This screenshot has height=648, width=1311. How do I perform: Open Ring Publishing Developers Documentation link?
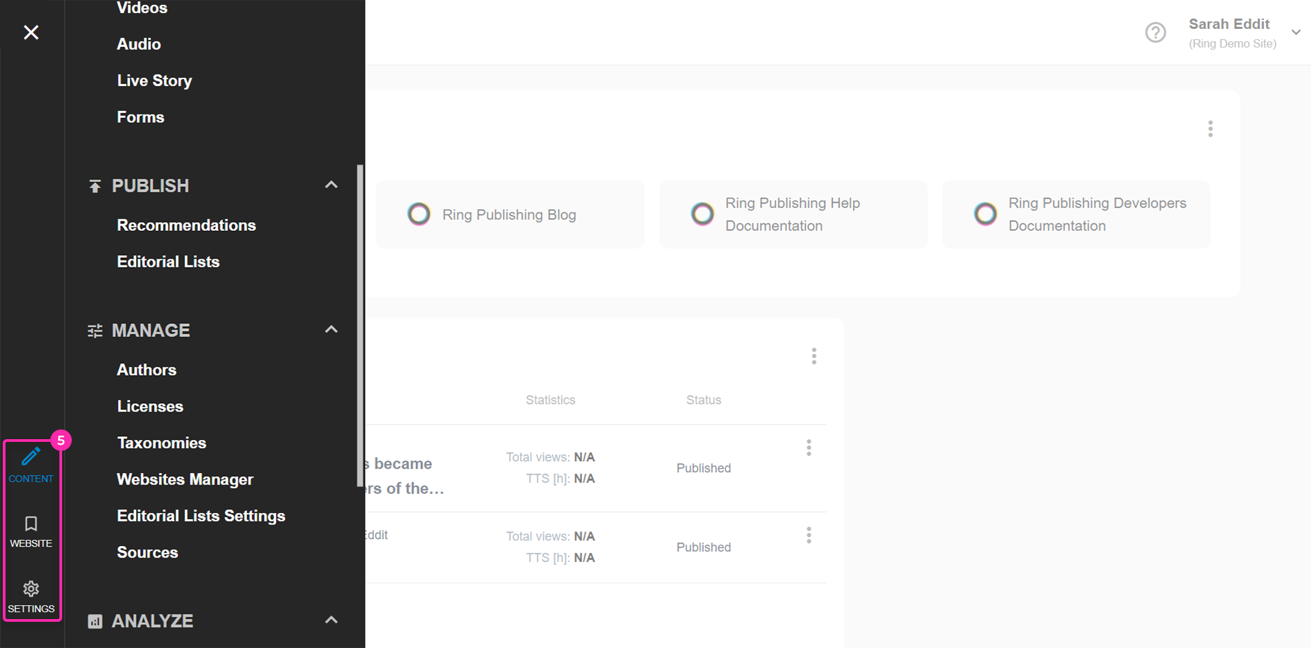click(x=1097, y=214)
